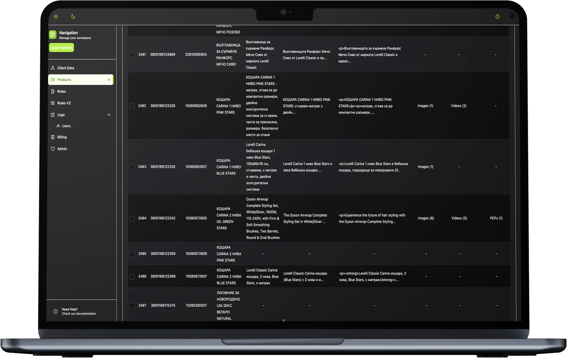
Task: Expand the Logs menu chevron
Action: pos(109,115)
